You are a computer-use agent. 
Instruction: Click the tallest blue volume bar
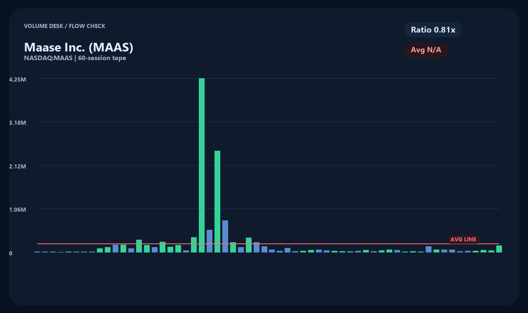tap(225, 236)
